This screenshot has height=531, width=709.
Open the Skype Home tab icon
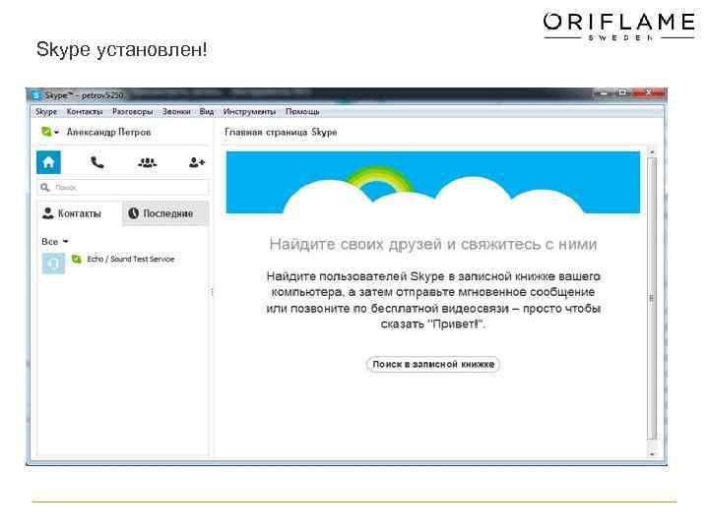click(x=48, y=162)
